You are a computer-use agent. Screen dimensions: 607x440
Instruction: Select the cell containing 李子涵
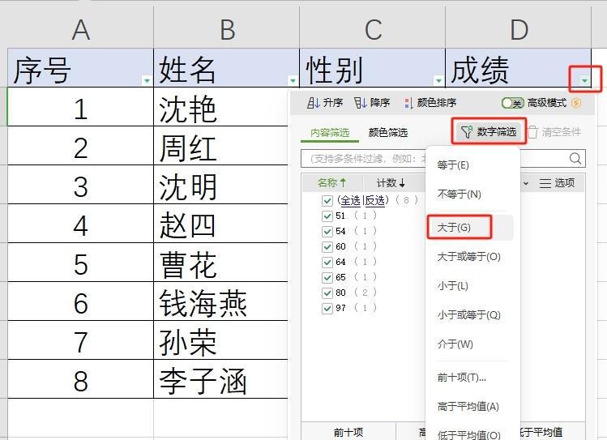click(x=220, y=379)
